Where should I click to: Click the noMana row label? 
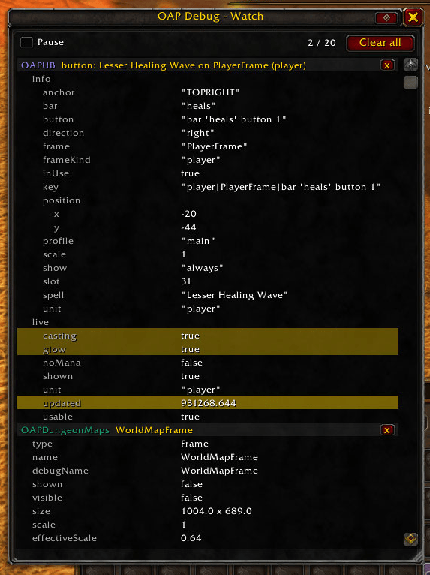click(62, 363)
